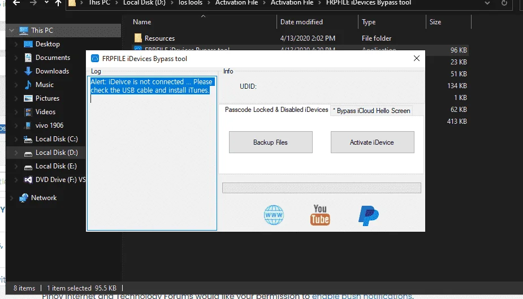Select Local Disk (D:) in navigation pane
The width and height of the screenshot is (523, 299).
pos(57,153)
